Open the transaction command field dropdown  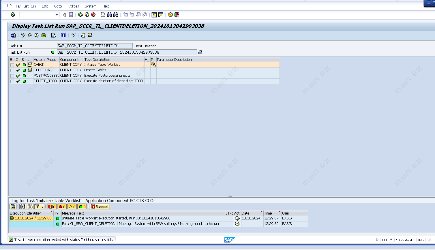click(x=57, y=15)
